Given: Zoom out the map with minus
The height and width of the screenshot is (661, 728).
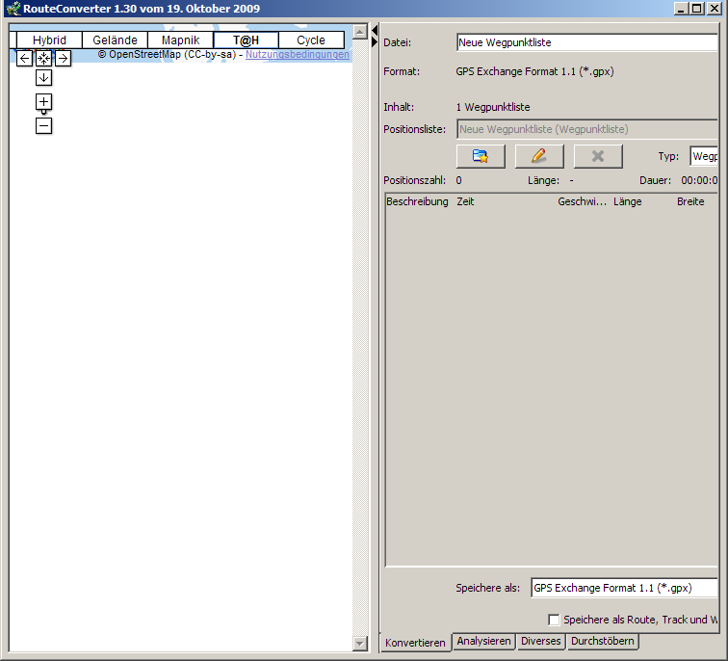Looking at the screenshot, I should pyautogui.click(x=43, y=125).
